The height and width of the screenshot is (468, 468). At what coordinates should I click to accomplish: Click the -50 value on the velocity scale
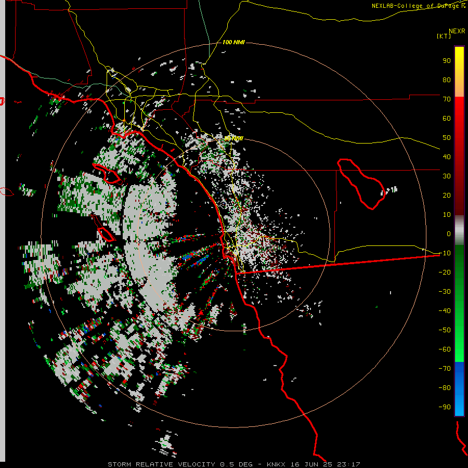tap(445, 330)
